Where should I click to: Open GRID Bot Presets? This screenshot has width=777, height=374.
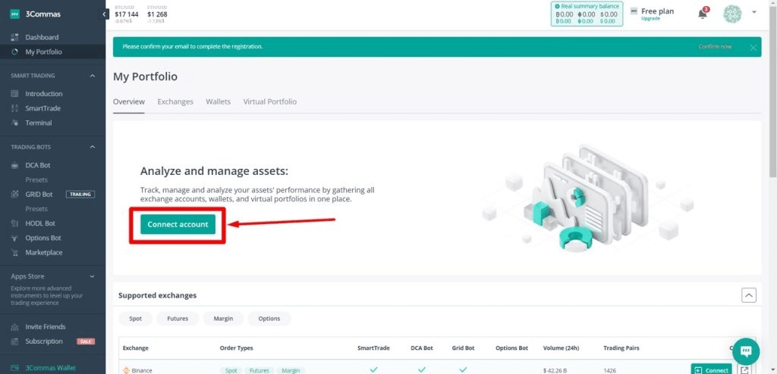click(x=36, y=209)
